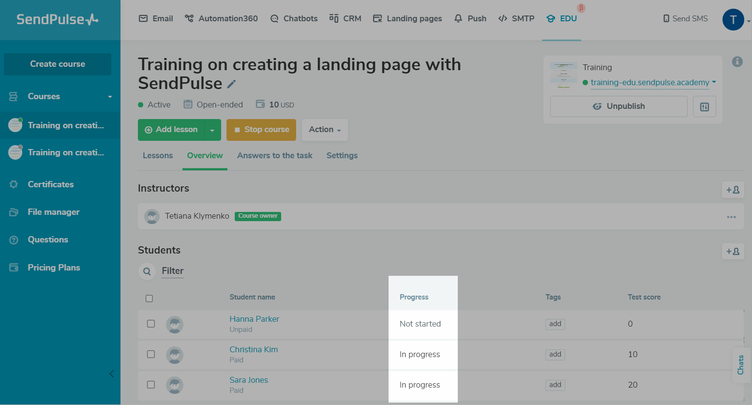Open the Chats side panel
Screen dimensions: 752x405
(740, 364)
